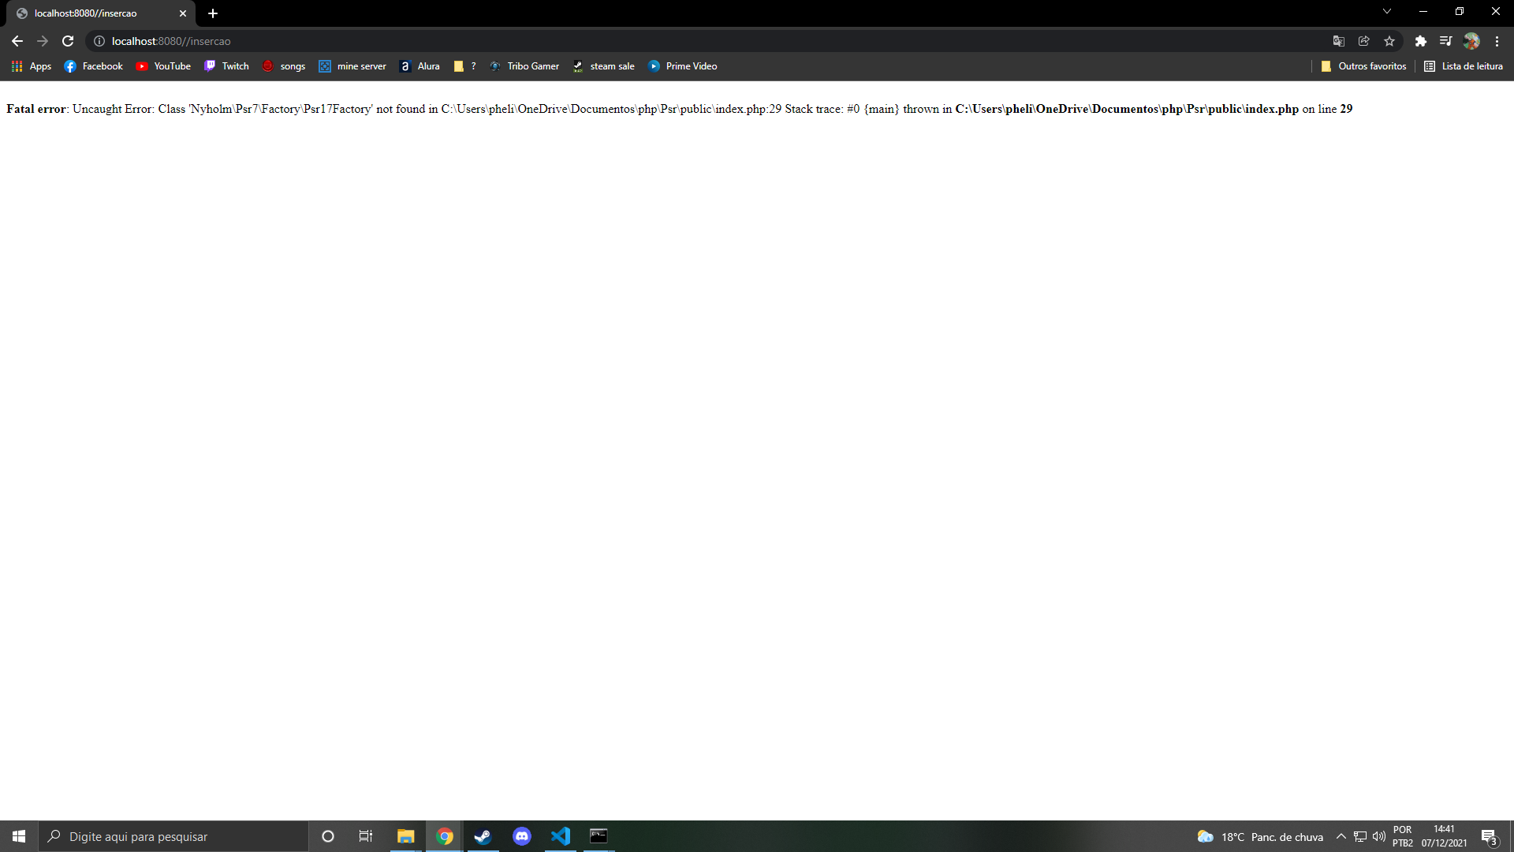Viewport: 1514px width, 852px height.
Task: Open Cortana circle icon on taskbar
Action: (x=328, y=836)
